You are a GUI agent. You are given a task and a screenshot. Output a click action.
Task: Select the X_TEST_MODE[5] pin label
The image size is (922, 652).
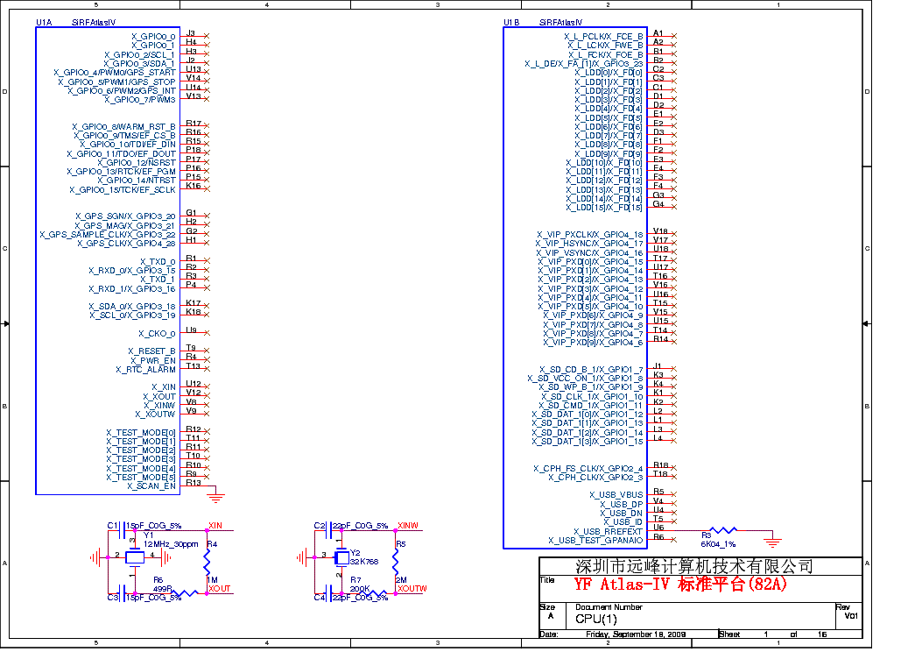141,478
